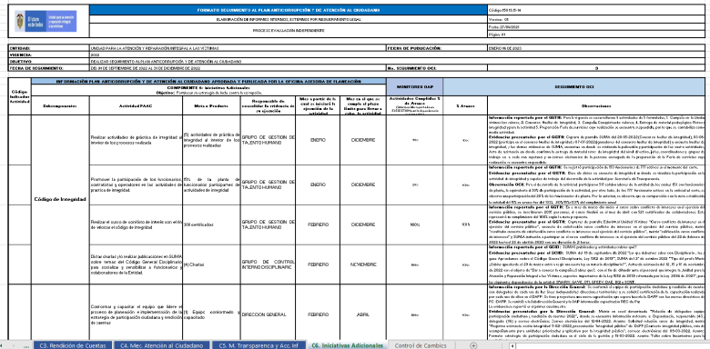Screen dimensions: 710x349
Task: Click the DIRECCION GENERAL responsible cell
Action: (268, 314)
